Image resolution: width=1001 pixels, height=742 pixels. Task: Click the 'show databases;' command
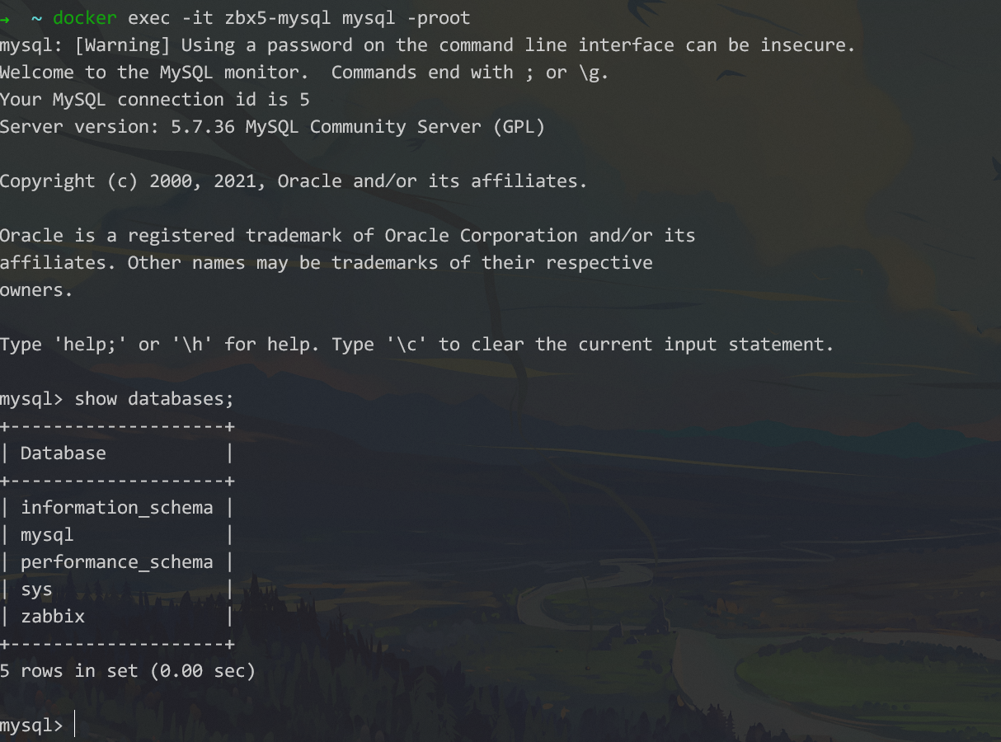(x=154, y=399)
